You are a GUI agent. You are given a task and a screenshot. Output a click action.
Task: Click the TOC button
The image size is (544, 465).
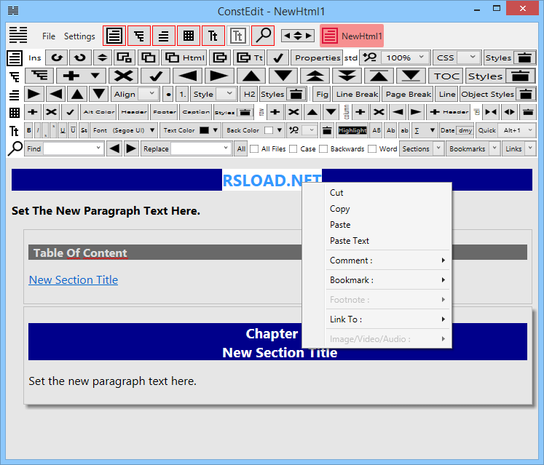[446, 76]
